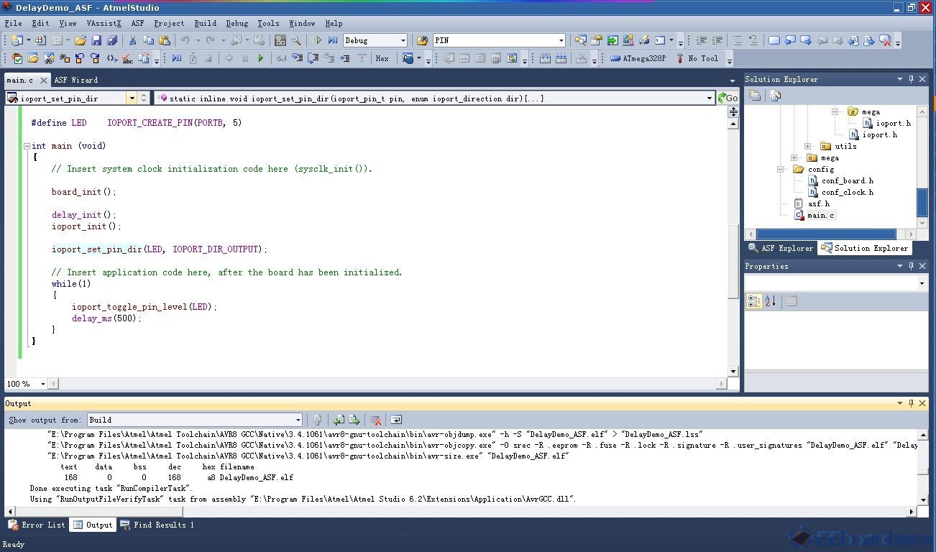Click ioport_set_pin_dir in the code
Image resolution: width=936 pixels, height=552 pixels.
[x=97, y=249]
